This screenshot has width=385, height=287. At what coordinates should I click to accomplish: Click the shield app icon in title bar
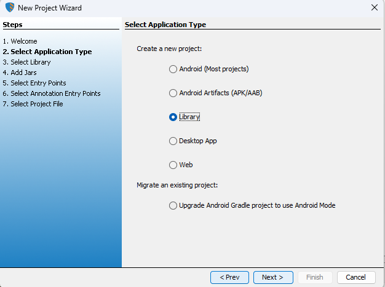pos(10,7)
